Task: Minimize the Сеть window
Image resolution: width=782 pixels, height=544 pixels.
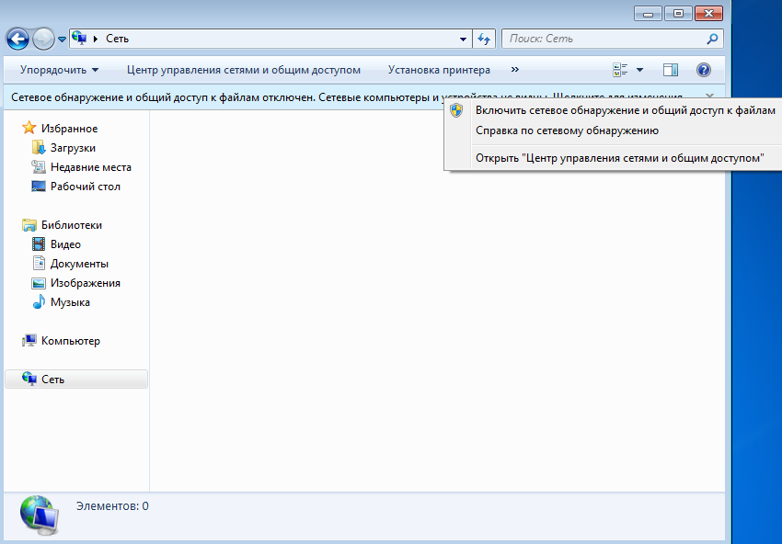Action: click(x=648, y=14)
